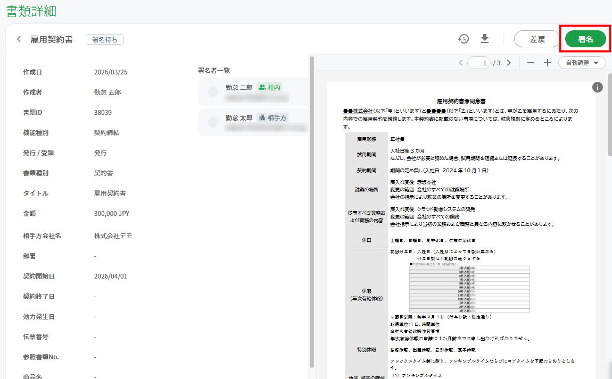Select the signer circle for 勤怠 二郎
This screenshot has width=612, height=379.
(x=213, y=91)
